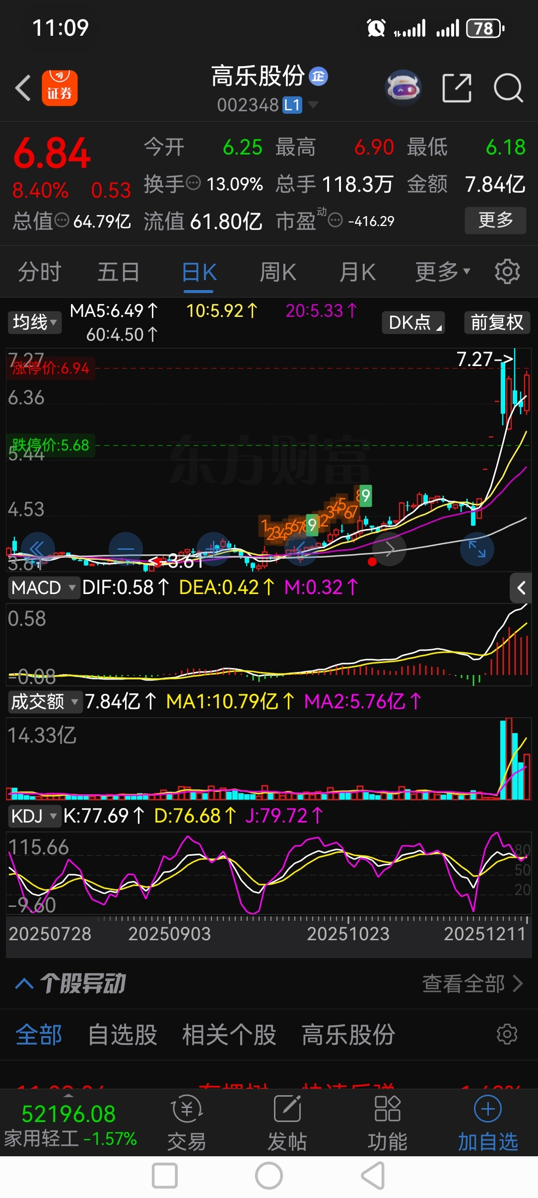Select the 高乐股份 filter tab

pyautogui.click(x=348, y=1035)
